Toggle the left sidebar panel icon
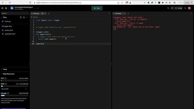Image resolution: width=194 pixels, height=109 pixels. [x=3, y=8]
